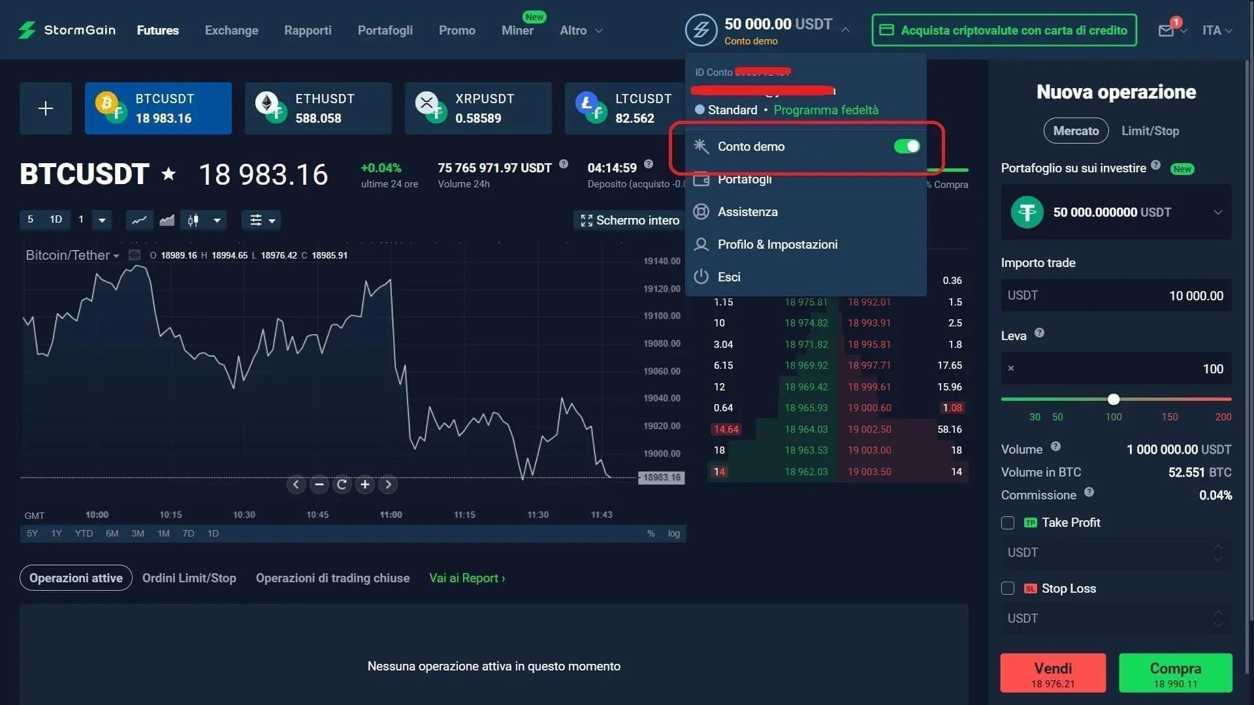Select the line chart type icon
The height and width of the screenshot is (705, 1254).
(138, 220)
